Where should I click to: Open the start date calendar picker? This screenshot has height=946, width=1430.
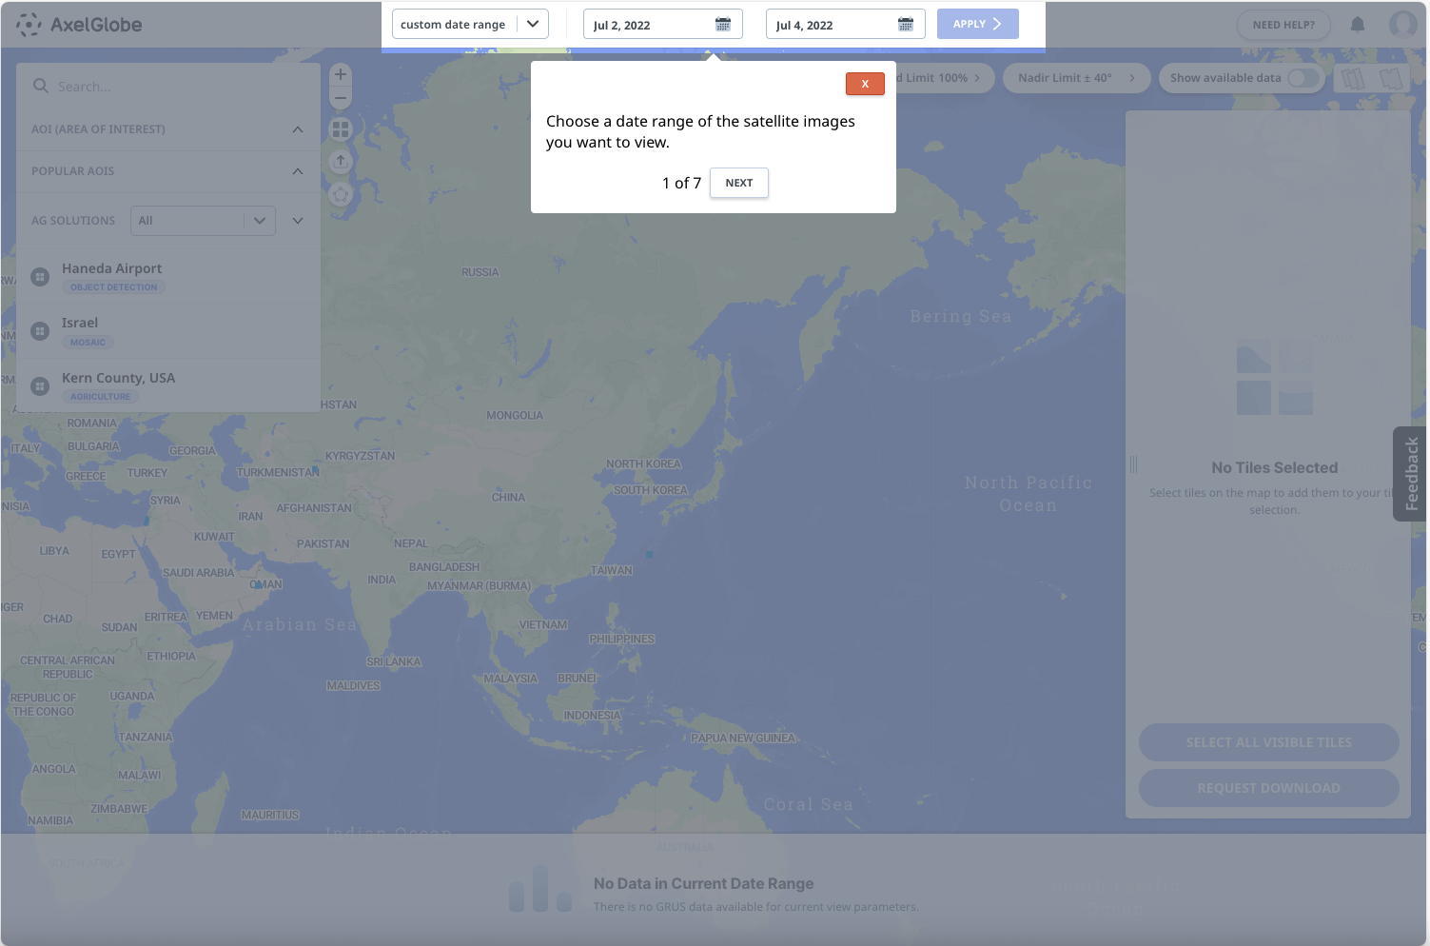[x=723, y=25]
